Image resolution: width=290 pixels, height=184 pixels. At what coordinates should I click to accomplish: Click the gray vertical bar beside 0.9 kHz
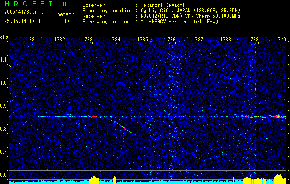[x=9, y=106]
